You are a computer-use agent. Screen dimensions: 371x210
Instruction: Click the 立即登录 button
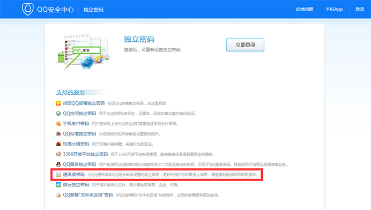coord(245,44)
